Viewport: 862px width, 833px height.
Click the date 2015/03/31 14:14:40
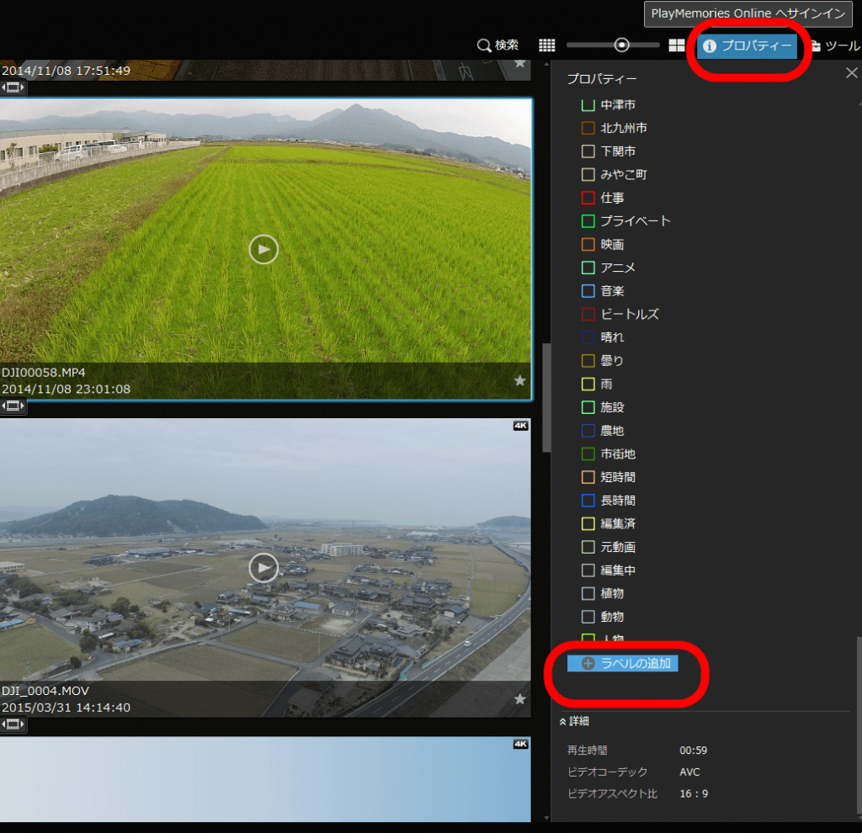click(x=66, y=708)
